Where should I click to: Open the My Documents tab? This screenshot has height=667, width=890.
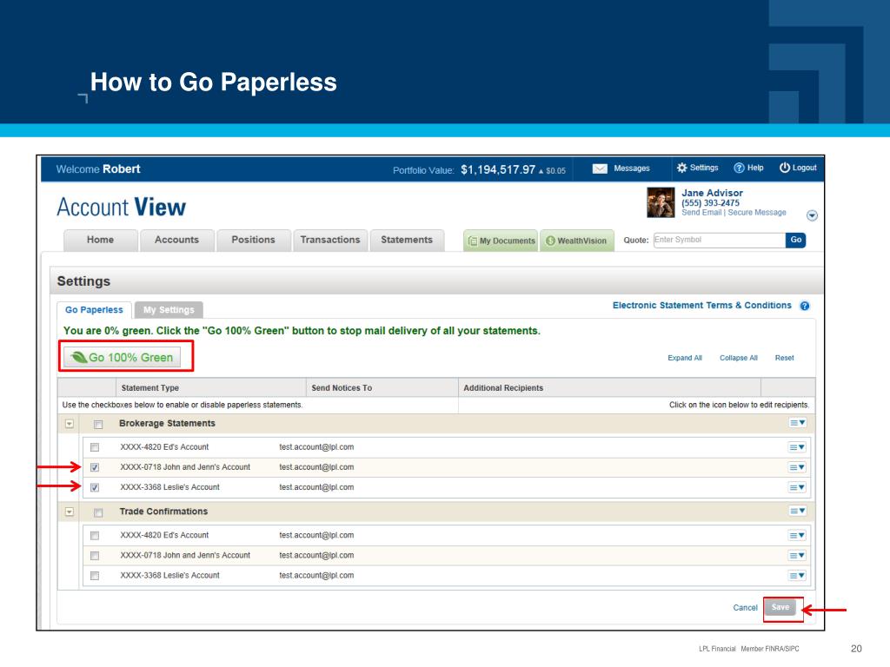[501, 241]
